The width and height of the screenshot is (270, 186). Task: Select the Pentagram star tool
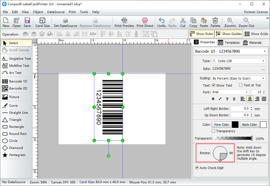(16, 155)
